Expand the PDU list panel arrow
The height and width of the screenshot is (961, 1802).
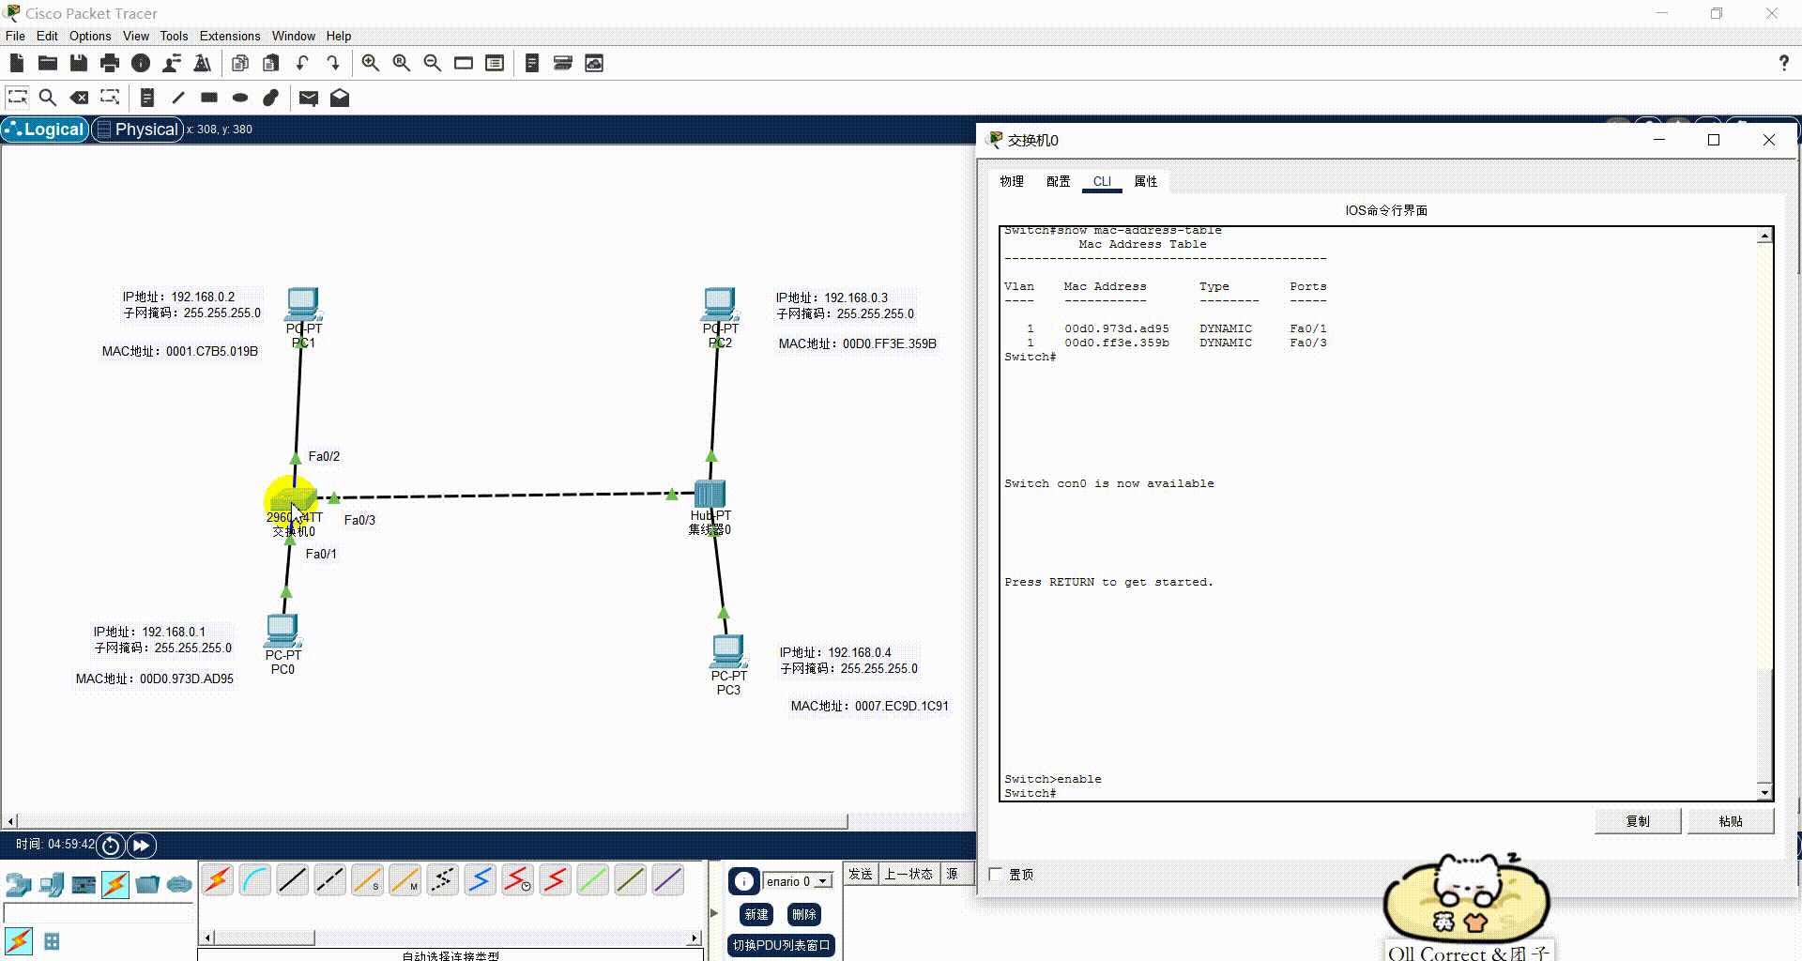[x=714, y=911]
